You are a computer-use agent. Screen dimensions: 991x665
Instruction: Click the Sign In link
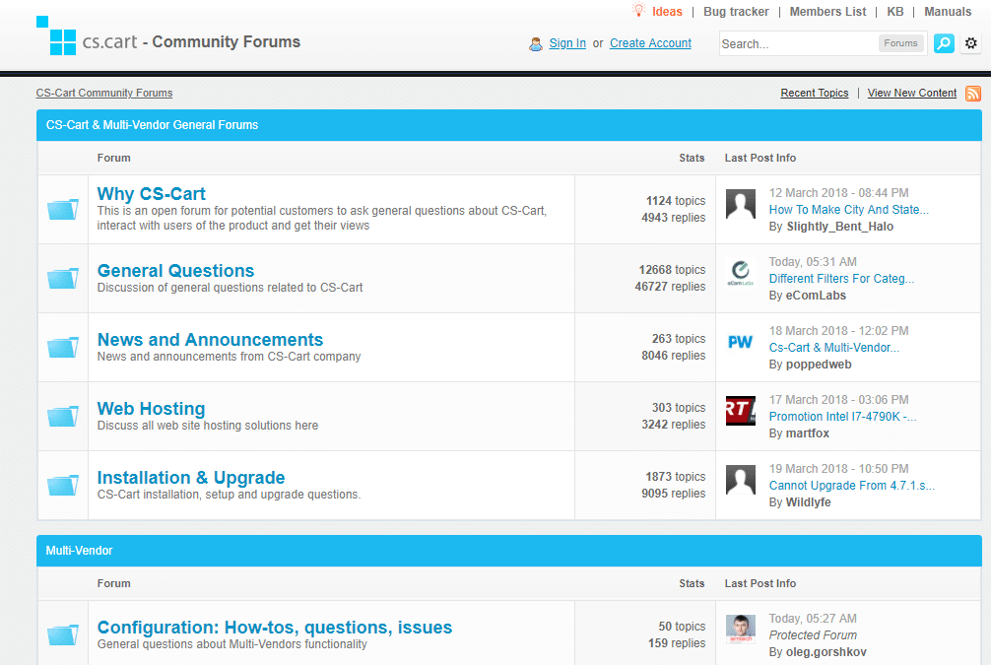[x=567, y=43]
